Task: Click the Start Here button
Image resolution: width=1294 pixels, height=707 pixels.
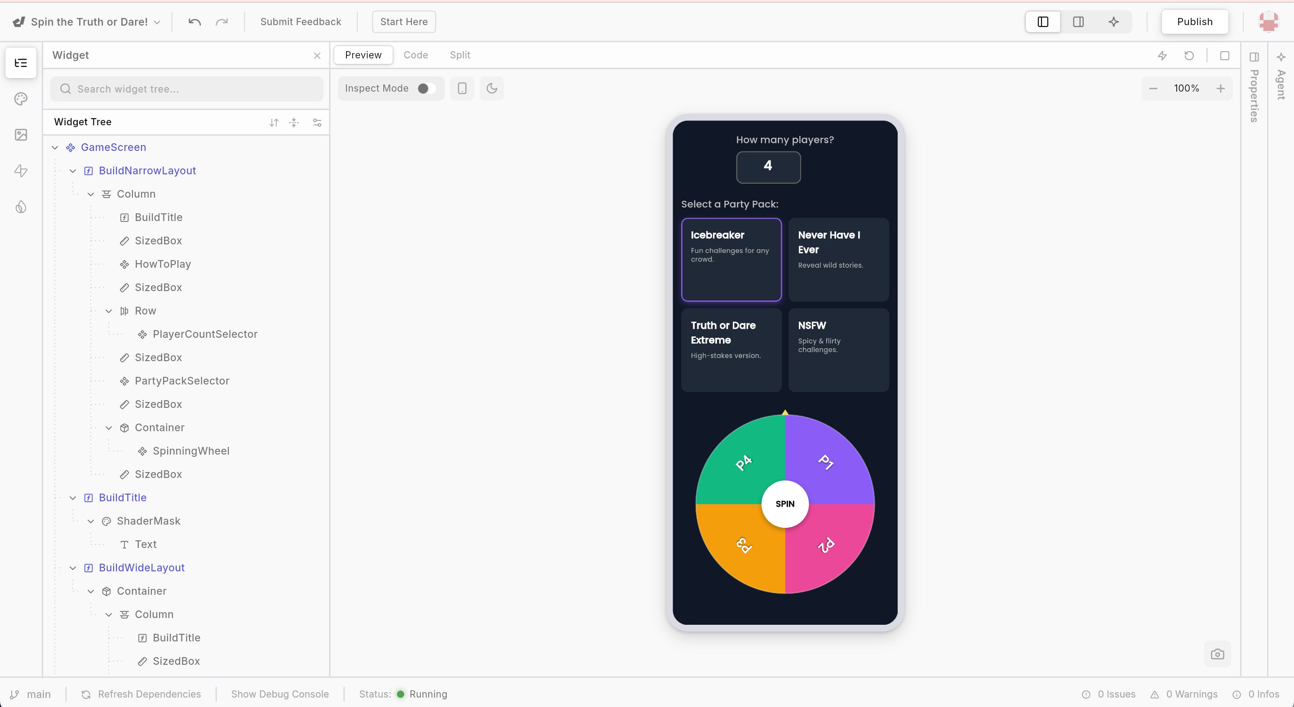Action: pyautogui.click(x=403, y=22)
